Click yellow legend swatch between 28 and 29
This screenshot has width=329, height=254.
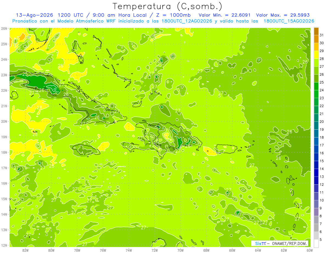point(316,55)
